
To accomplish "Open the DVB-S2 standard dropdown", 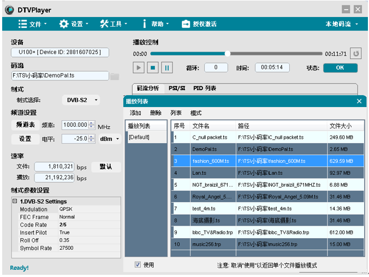I will tap(81, 100).
